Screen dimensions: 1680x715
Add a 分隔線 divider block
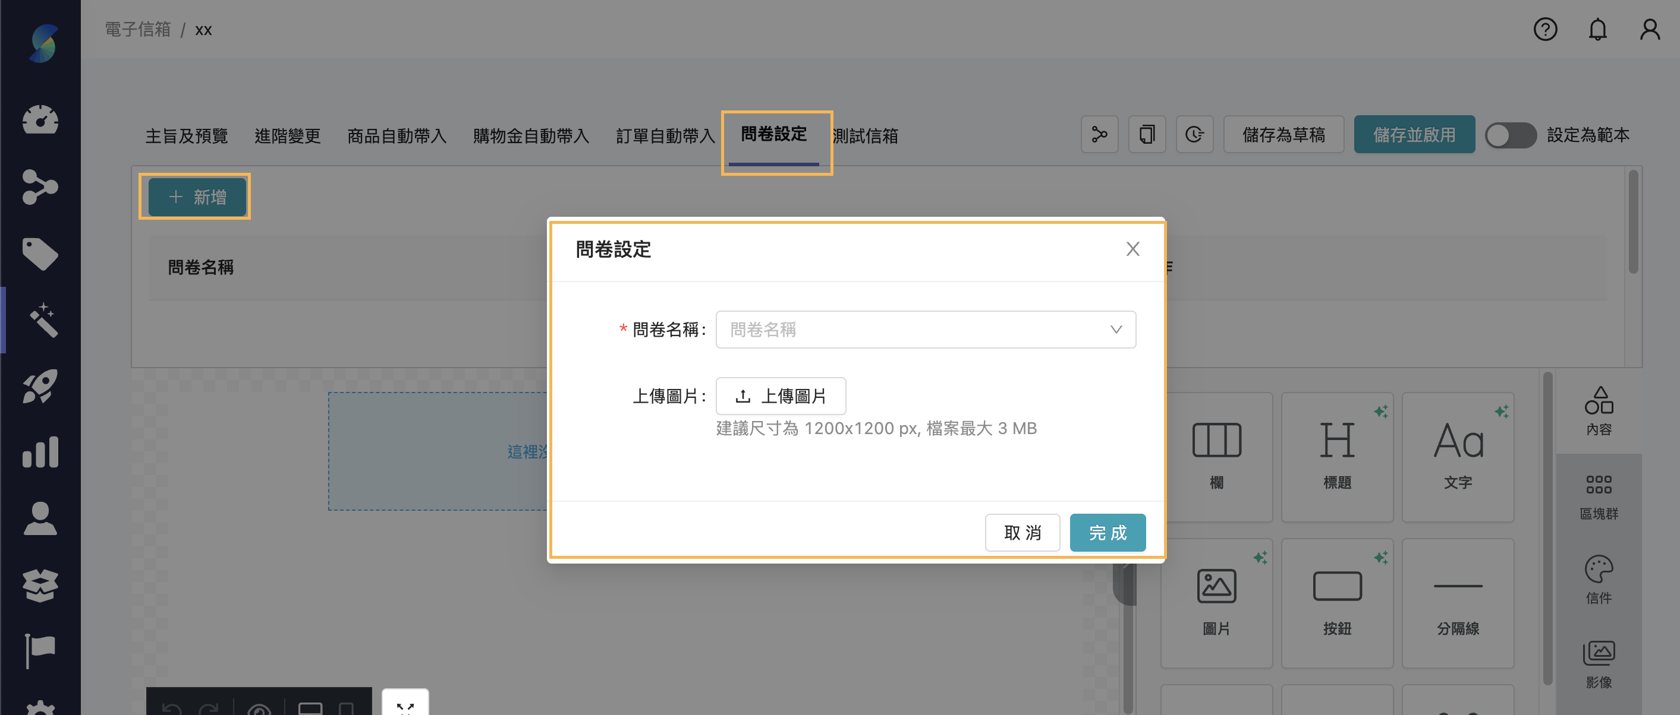(x=1458, y=600)
